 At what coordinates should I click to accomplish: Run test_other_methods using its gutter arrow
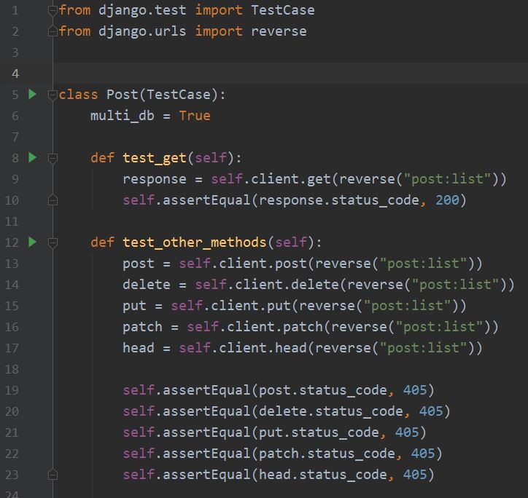click(x=31, y=242)
